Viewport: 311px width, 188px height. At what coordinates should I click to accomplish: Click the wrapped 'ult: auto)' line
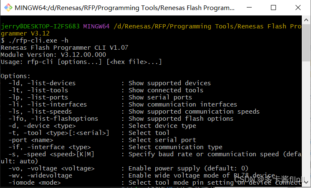pyautogui.click(x=19, y=161)
